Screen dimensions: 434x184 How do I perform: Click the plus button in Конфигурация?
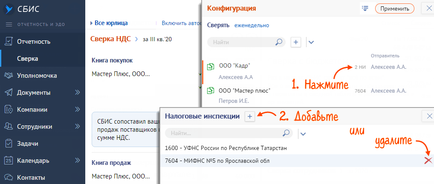296,42
